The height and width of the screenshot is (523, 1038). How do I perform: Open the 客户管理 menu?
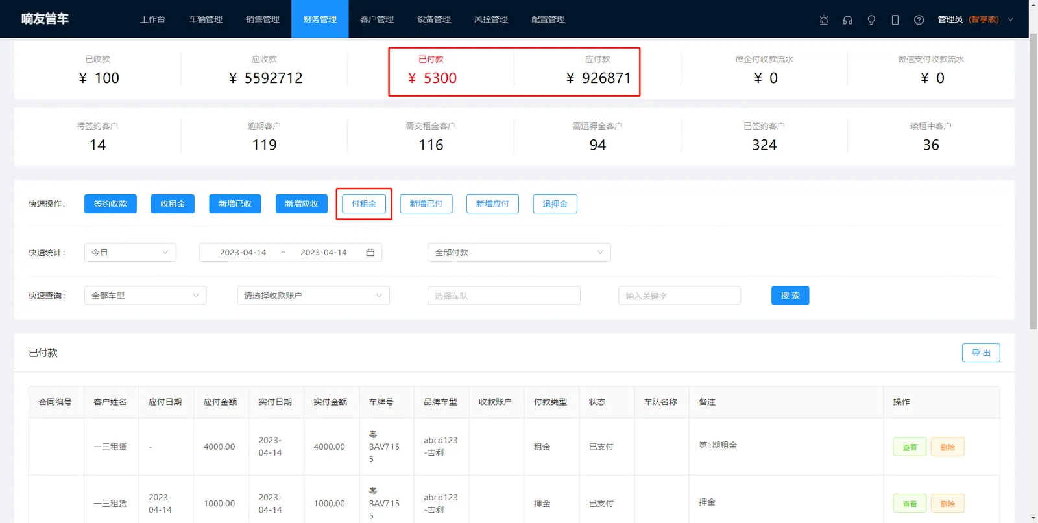[x=377, y=19]
